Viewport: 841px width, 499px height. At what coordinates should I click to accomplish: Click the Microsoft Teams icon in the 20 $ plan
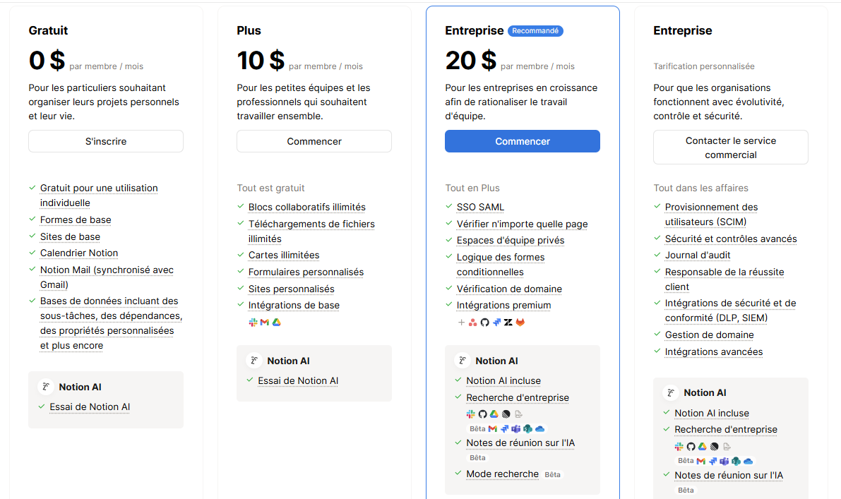(516, 428)
